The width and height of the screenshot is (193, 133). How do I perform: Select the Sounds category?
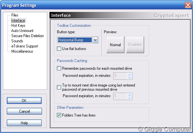pos(17,41)
